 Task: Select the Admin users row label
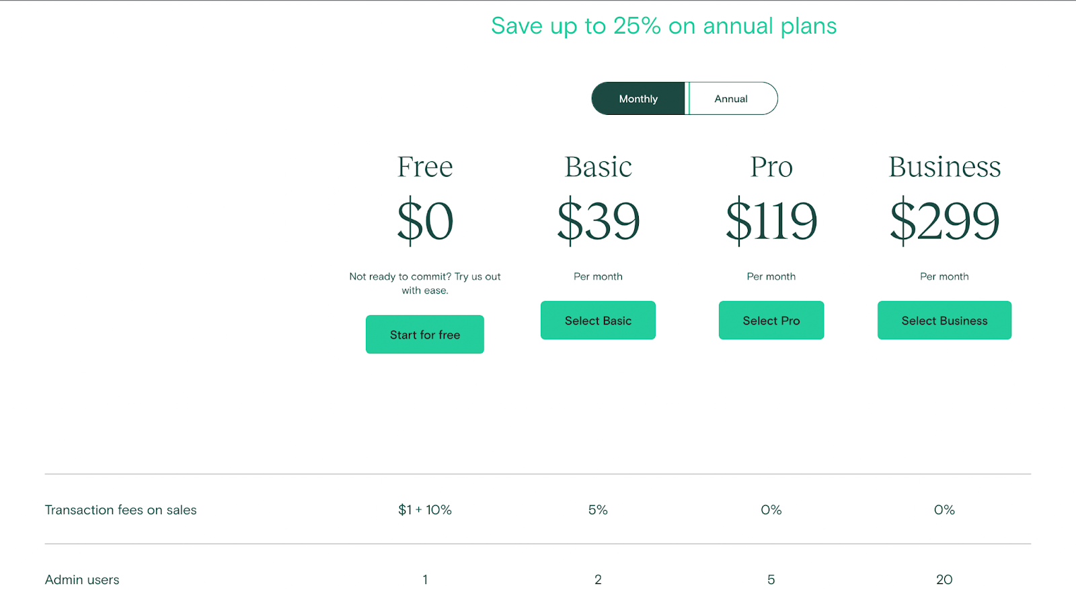tap(82, 579)
